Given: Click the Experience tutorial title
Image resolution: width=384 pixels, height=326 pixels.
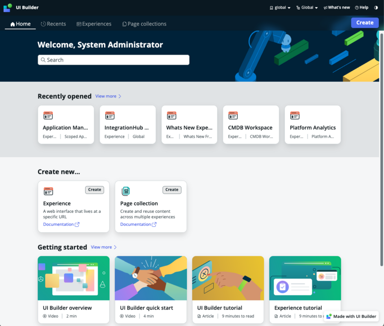Looking at the screenshot, I should [x=298, y=308].
